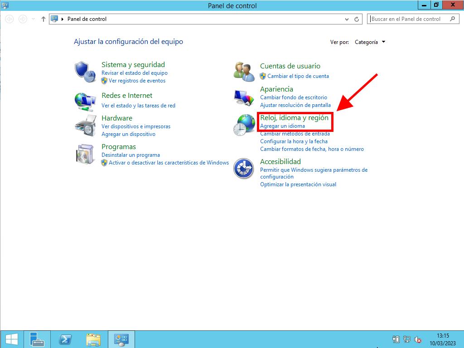Click the Up one level arrow button
This screenshot has height=348, width=464.
click(x=43, y=19)
